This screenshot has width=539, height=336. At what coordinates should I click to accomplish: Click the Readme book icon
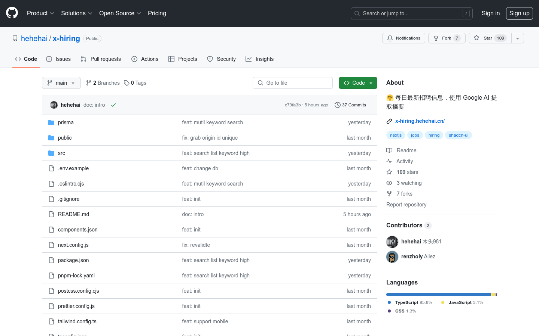point(389,150)
